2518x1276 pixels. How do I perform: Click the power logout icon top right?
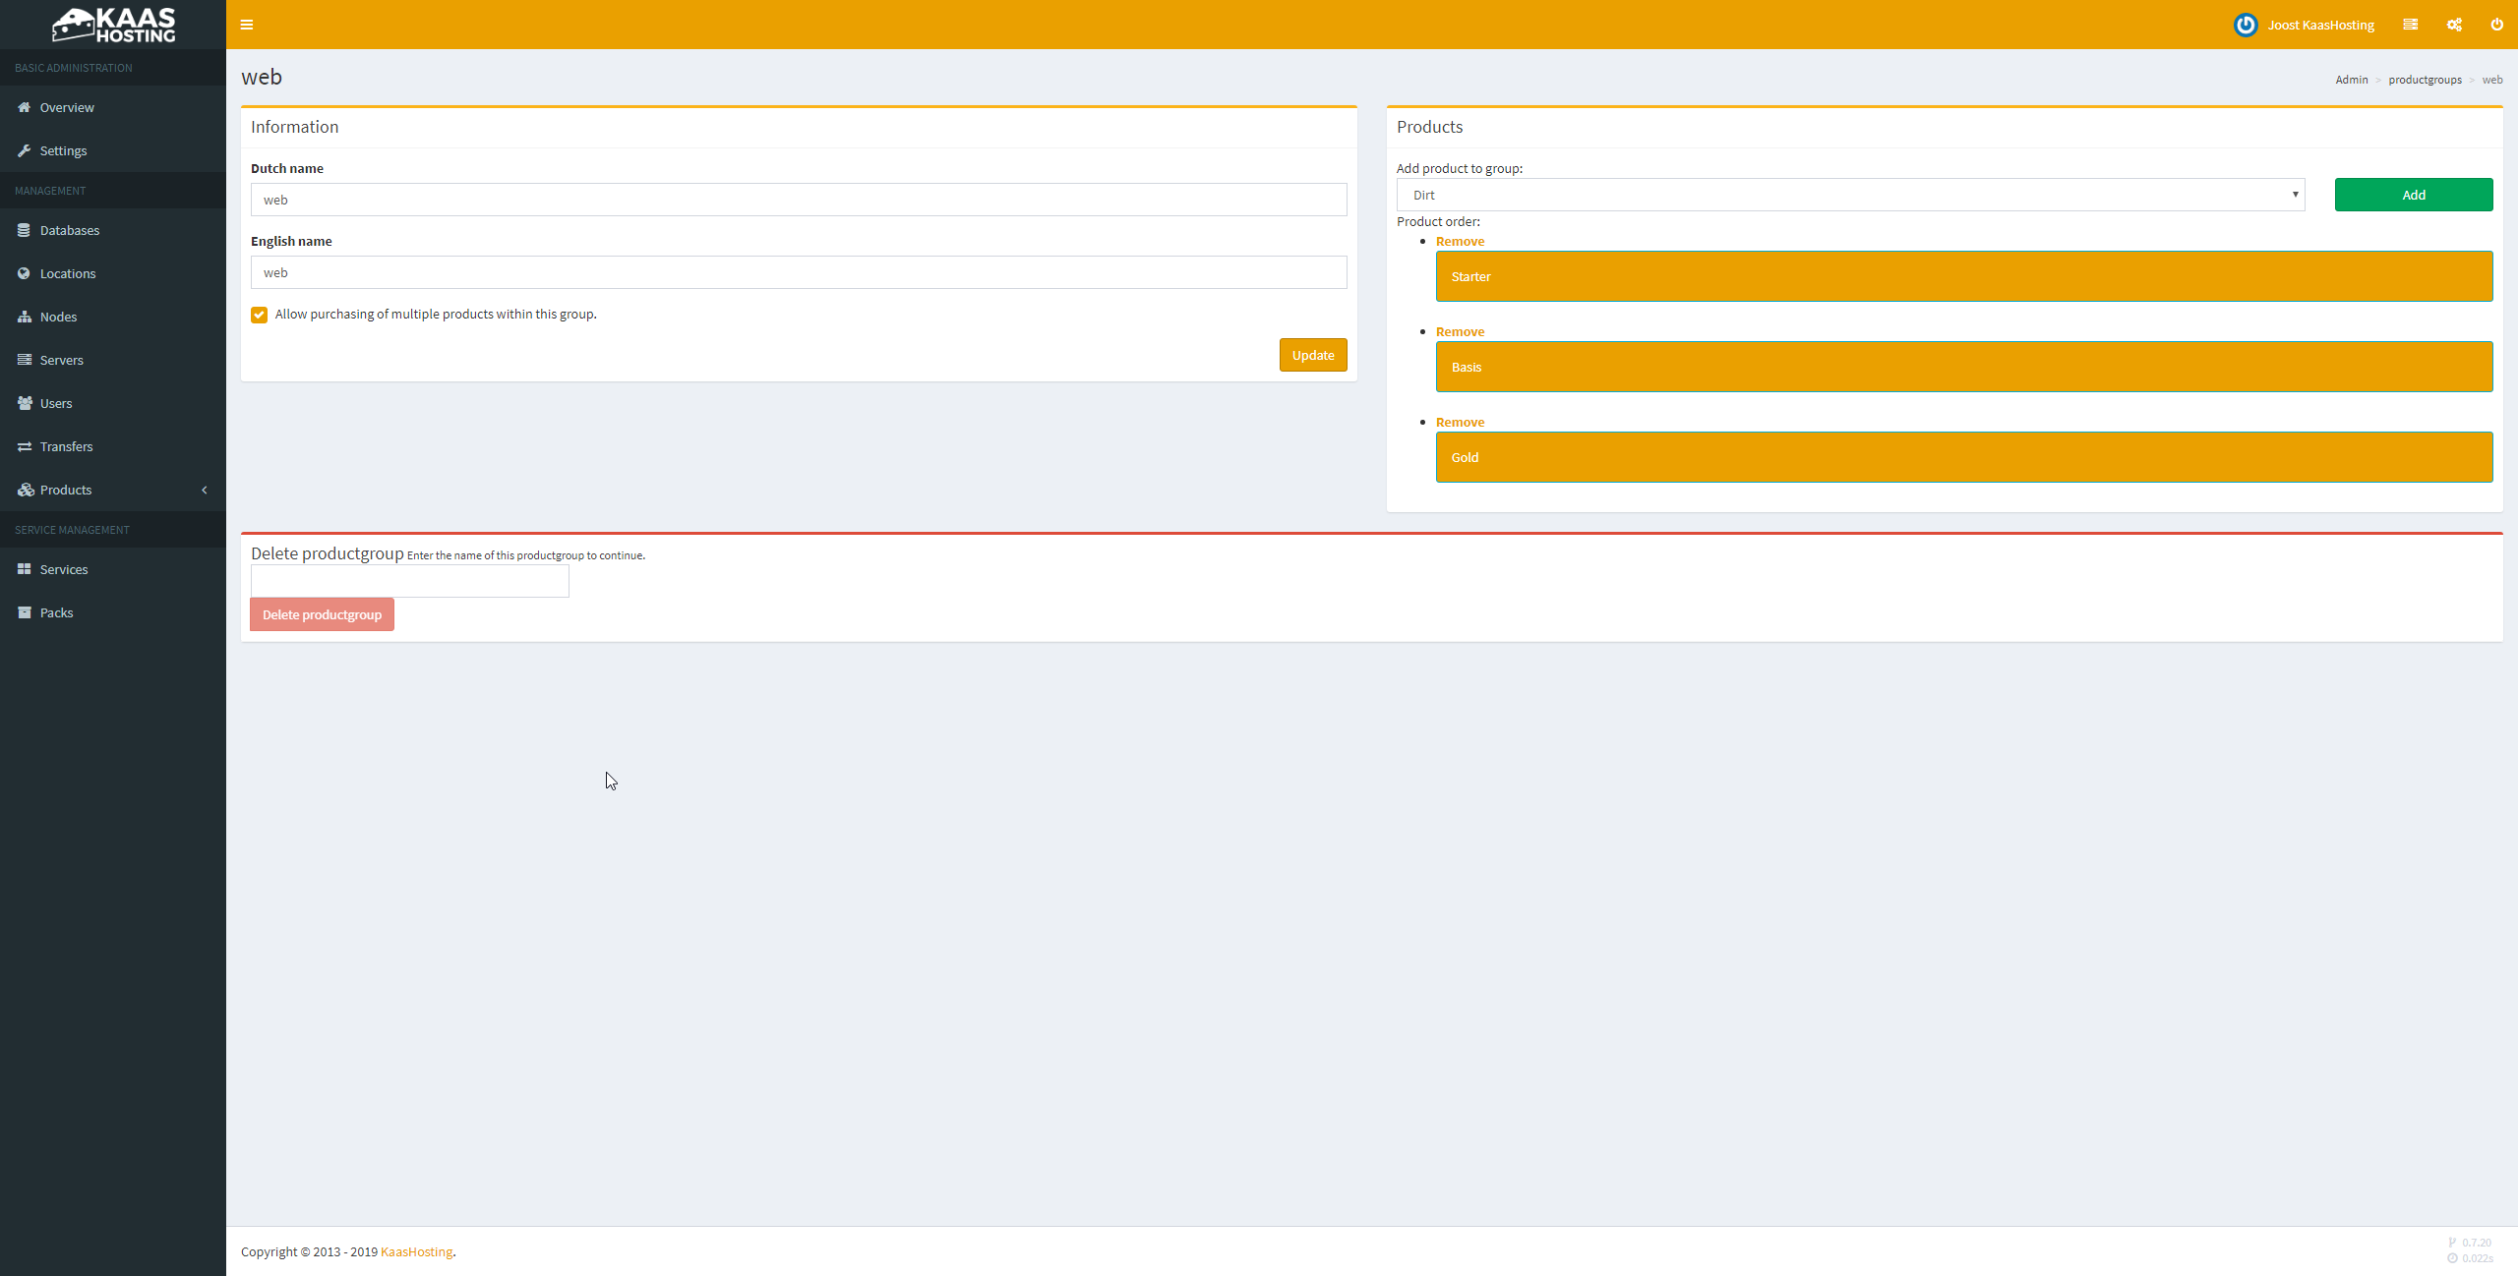[x=2496, y=25]
